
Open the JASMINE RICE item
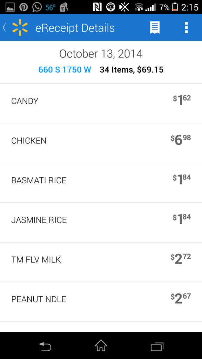tap(101, 222)
